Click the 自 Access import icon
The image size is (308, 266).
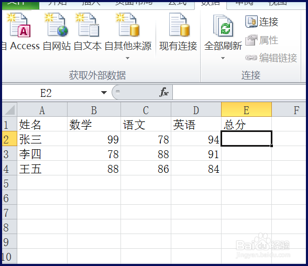(x=19, y=25)
